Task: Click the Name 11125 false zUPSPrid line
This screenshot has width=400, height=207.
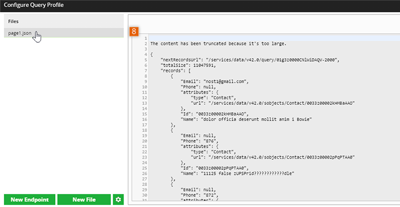Action: tap(237, 173)
